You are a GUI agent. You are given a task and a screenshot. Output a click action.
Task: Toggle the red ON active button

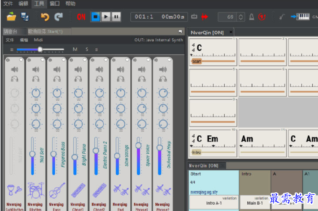point(81,17)
